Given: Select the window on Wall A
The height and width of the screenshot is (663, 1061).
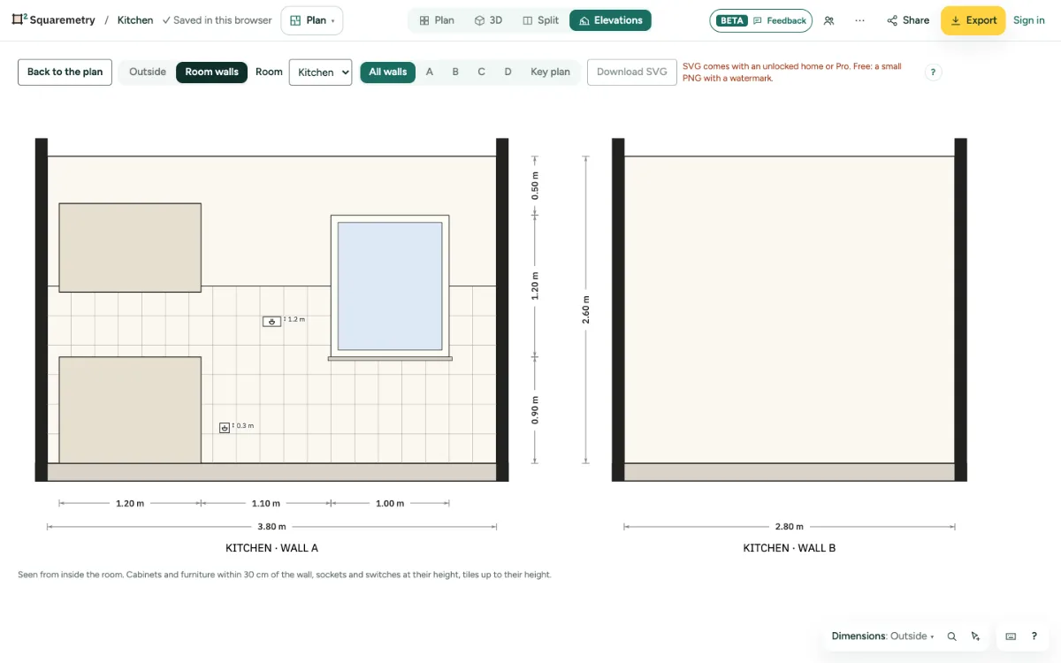Looking at the screenshot, I should pyautogui.click(x=390, y=286).
